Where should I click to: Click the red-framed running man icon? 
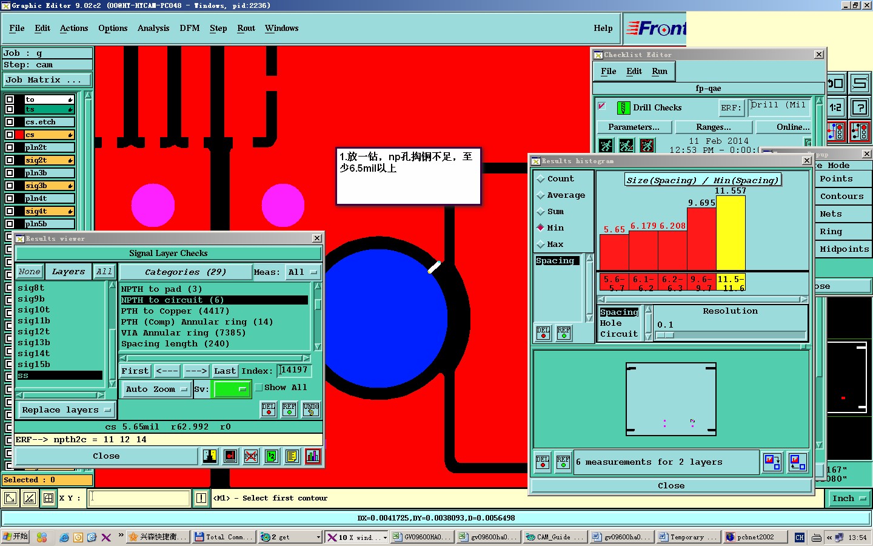[647, 146]
